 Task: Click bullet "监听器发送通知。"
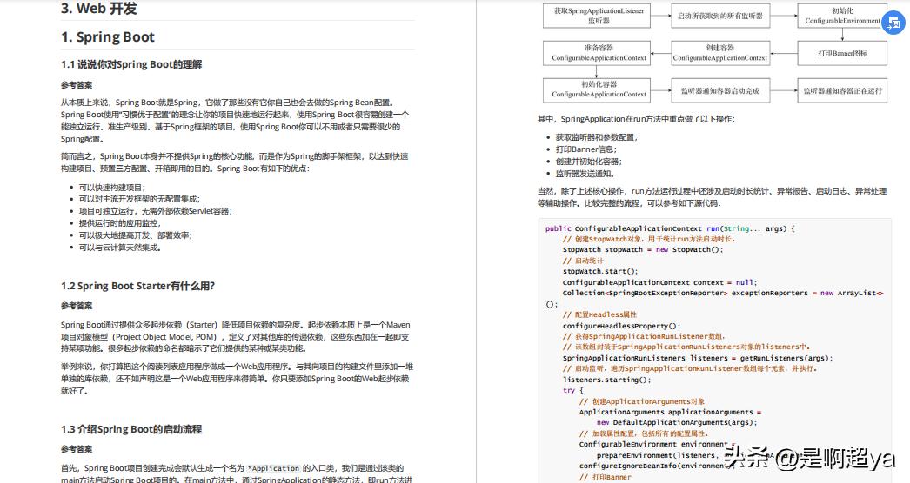click(585, 174)
